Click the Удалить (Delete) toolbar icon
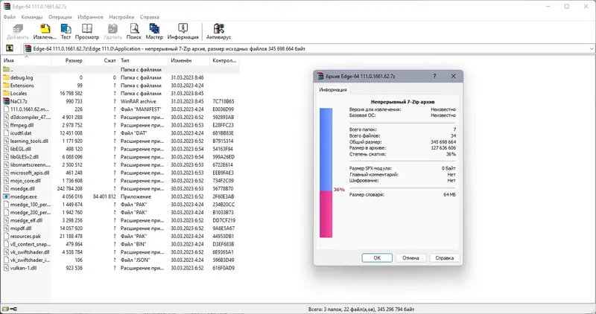The height and width of the screenshot is (314, 596). [112, 28]
